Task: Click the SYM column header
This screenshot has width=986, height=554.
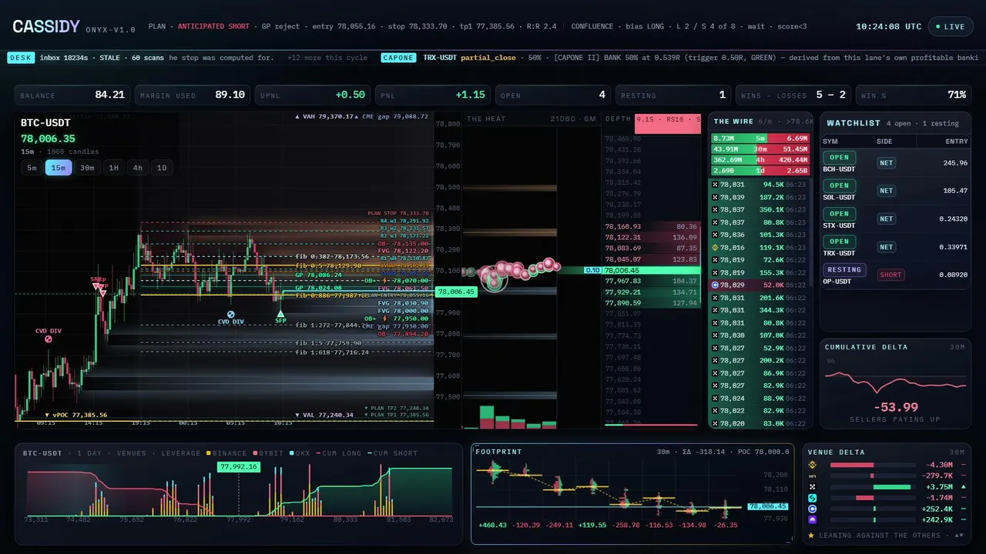Action: [x=830, y=142]
